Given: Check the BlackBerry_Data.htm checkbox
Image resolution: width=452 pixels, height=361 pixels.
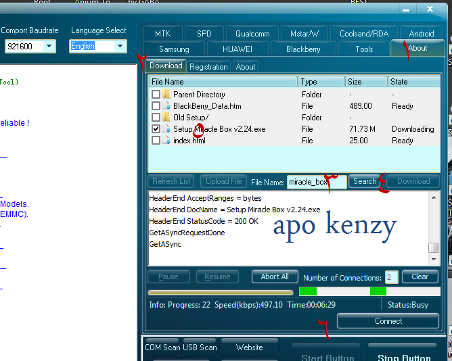Looking at the screenshot, I should [156, 105].
